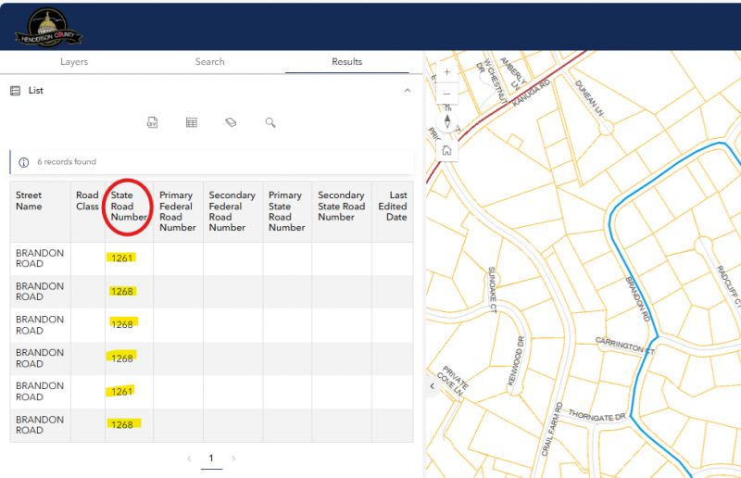741x478 pixels.
Task: Click 1268 value in third row
Action: (x=122, y=324)
